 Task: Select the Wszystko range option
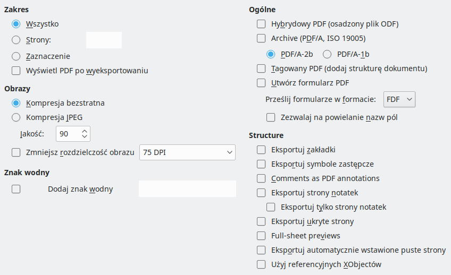point(16,24)
